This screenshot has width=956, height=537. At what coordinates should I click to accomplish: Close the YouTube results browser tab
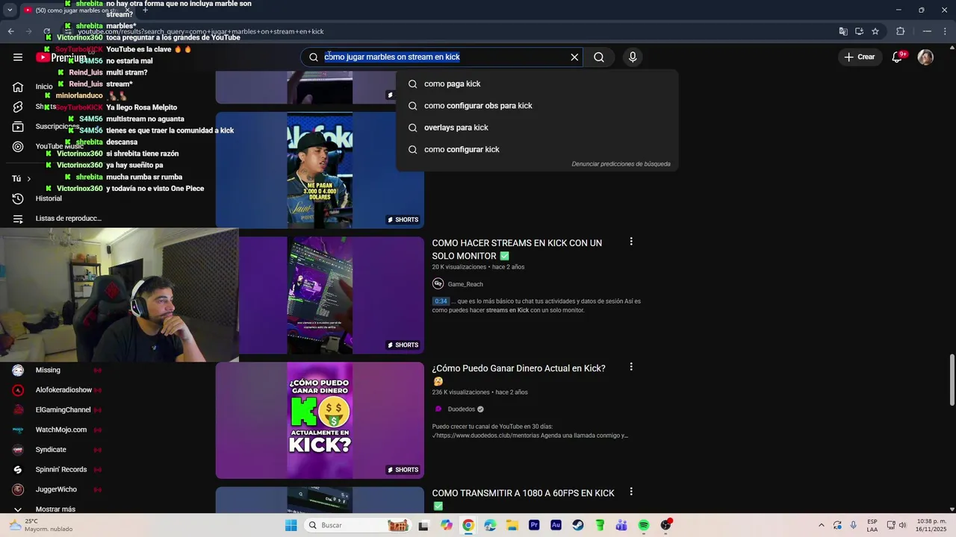(x=127, y=10)
